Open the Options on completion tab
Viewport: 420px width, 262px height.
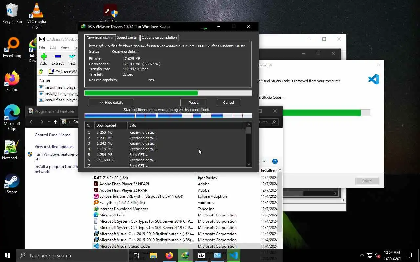pyautogui.click(x=159, y=38)
